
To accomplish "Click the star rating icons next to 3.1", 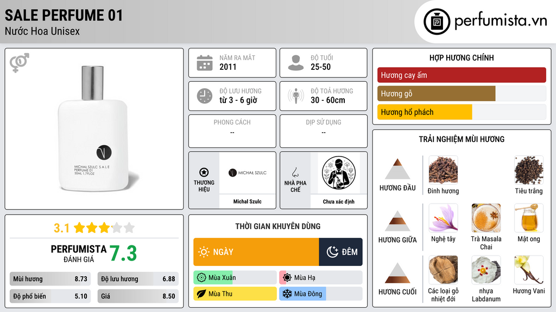I will pos(104,228).
